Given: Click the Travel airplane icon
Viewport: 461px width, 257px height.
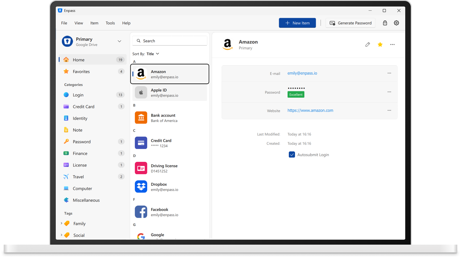Looking at the screenshot, I should pos(66,177).
